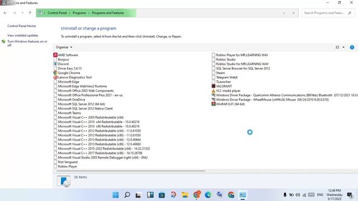The image size is (358, 201).
Task: Open the help icon in the toolbar
Action: coord(352,47)
